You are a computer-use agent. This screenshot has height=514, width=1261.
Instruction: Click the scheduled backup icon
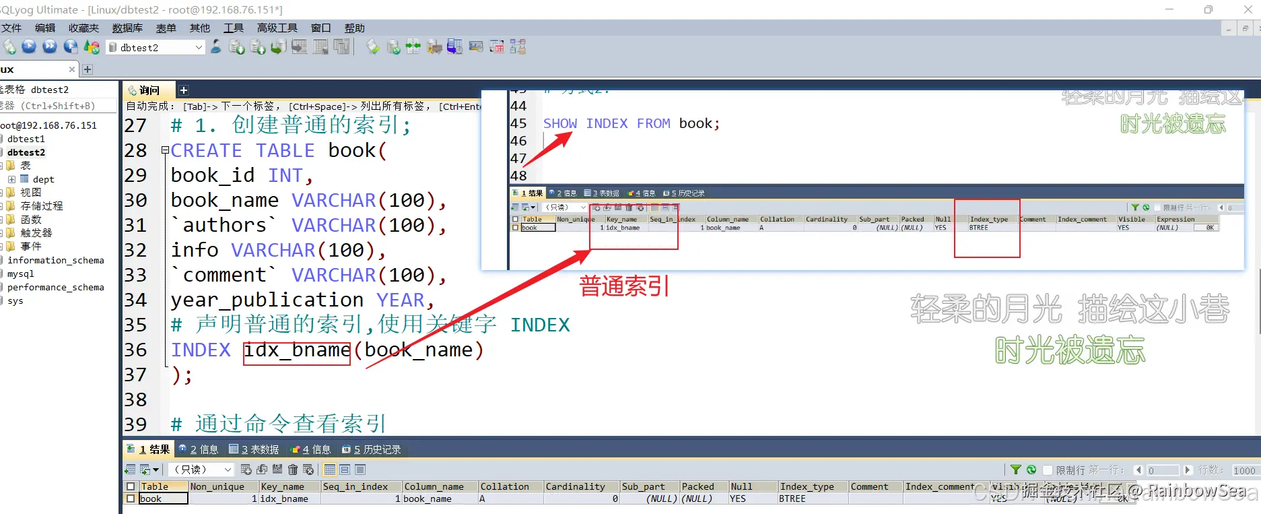(x=454, y=46)
